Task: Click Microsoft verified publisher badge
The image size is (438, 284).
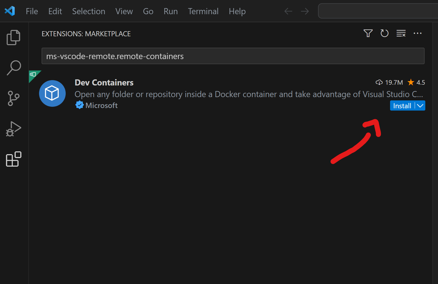Action: [79, 105]
